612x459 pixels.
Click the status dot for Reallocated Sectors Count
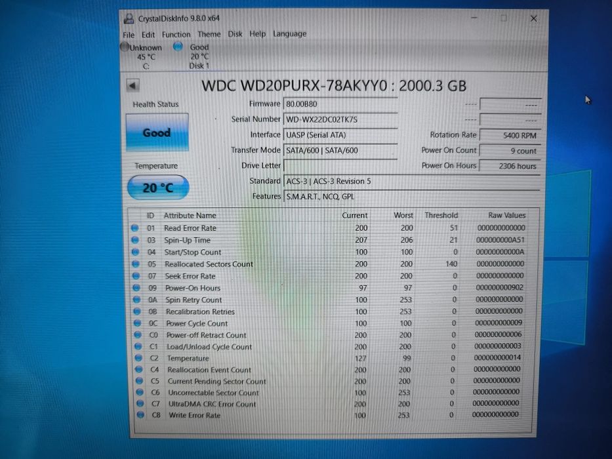(x=135, y=264)
